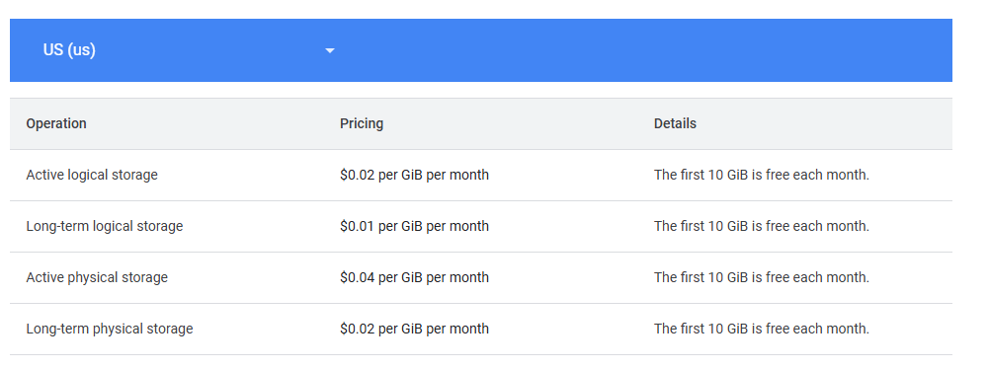This screenshot has height=369, width=989.
Task: Click the Long-term physical storage free-tier details
Action: pos(762,329)
